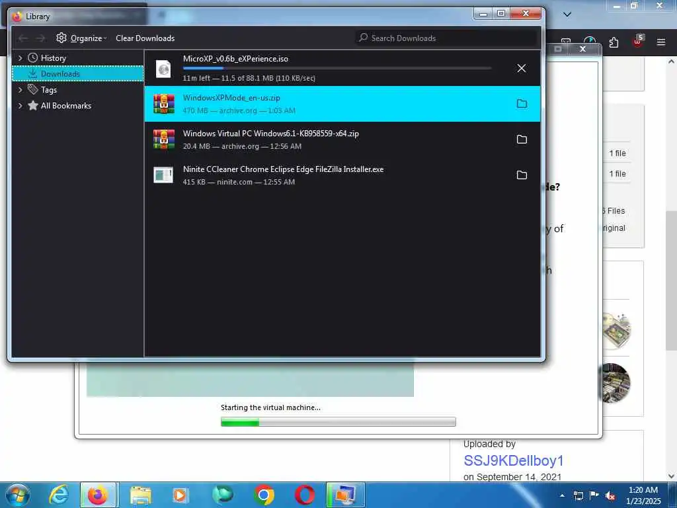Open folder for WindowsXPMode_en-us.zip
The width and height of the screenshot is (677, 508).
(522, 104)
